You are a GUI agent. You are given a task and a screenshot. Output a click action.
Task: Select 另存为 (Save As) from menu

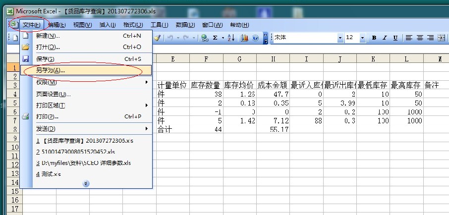(51, 70)
